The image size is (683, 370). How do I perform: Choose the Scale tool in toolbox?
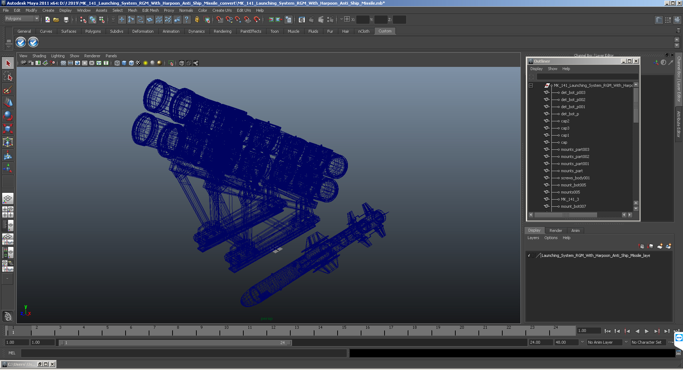tap(8, 129)
